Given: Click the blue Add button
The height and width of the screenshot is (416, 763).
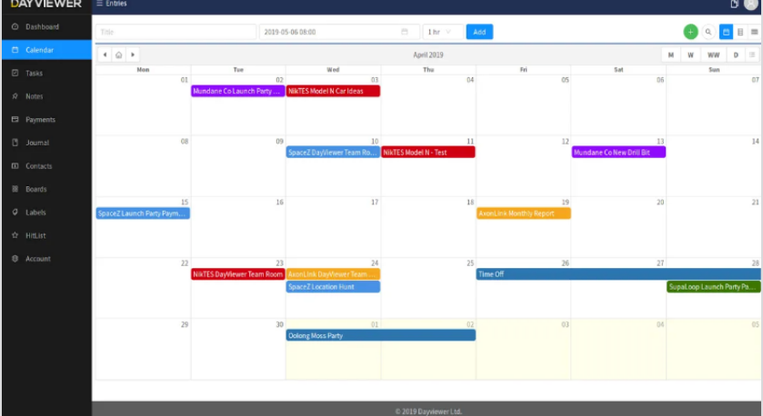Looking at the screenshot, I should point(479,32).
